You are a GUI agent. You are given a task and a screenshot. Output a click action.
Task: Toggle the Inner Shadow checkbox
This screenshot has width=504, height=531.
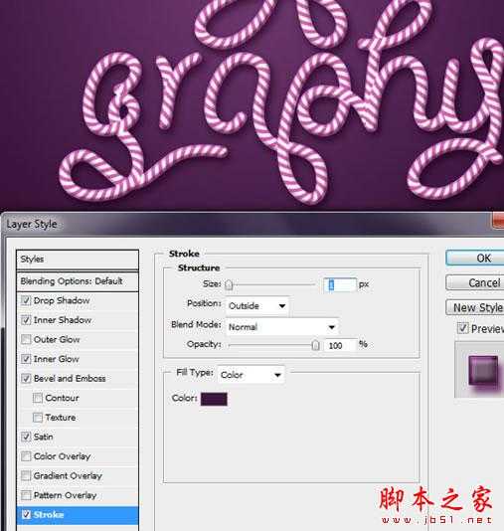26,320
